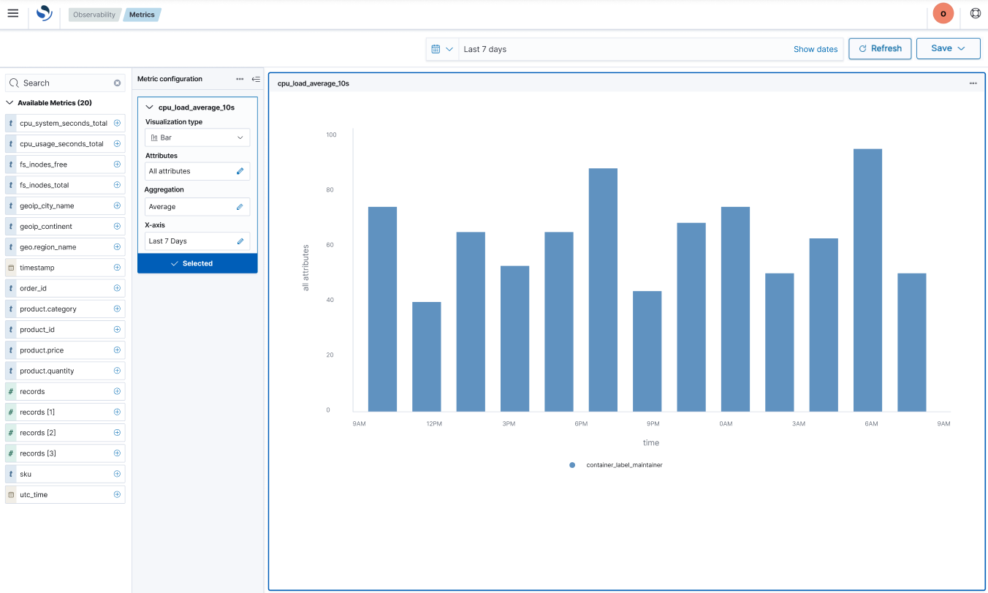Collapse the Available Metrics list
This screenshot has height=593, width=988.
(9, 102)
